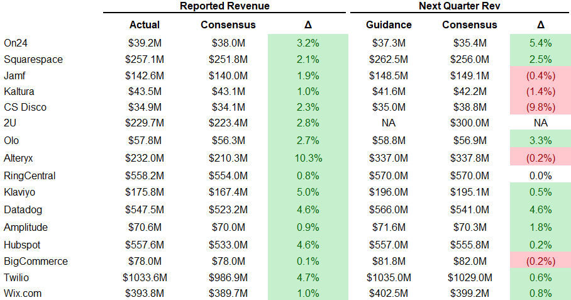Select Wix.com consensus value $389.7M
This screenshot has width=571, height=300.
[x=228, y=294]
